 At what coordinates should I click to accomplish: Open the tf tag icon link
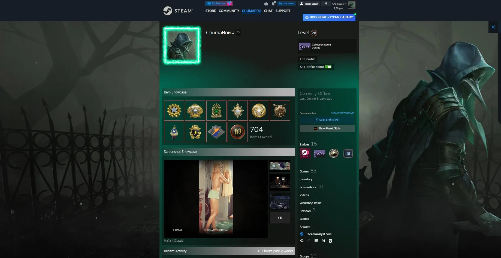click(x=302, y=241)
